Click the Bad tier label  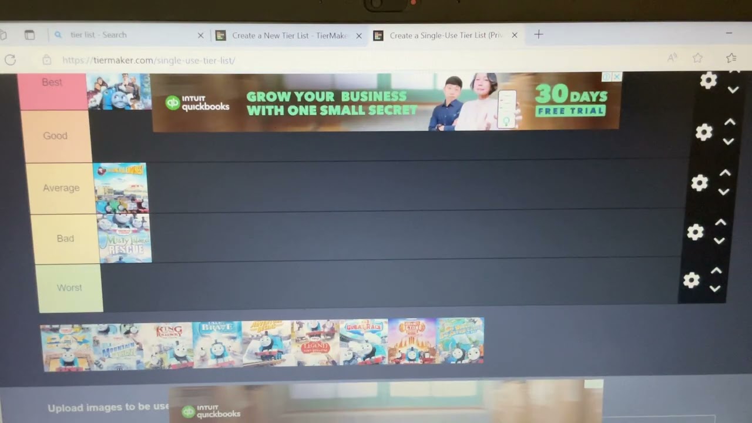[66, 239]
